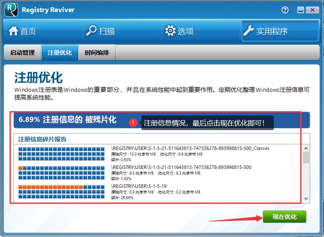Click the gear icon for 选项
This screenshot has height=237, width=324.
click(170, 31)
